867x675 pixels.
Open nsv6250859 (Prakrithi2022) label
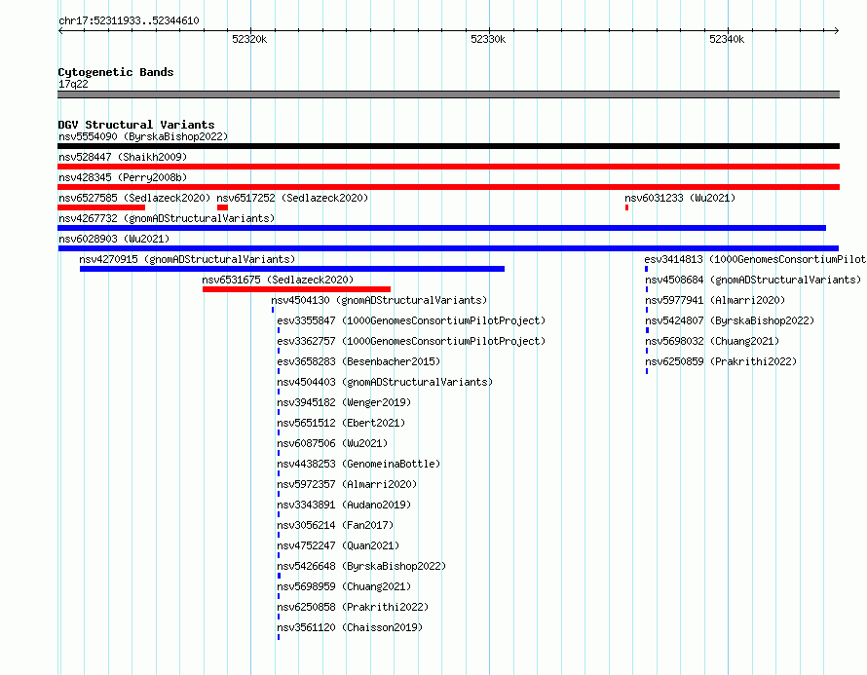tap(721, 361)
